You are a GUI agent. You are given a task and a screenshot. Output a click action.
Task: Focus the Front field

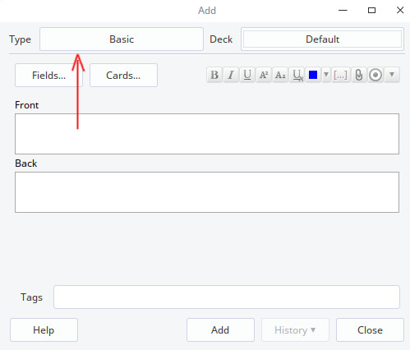point(207,134)
